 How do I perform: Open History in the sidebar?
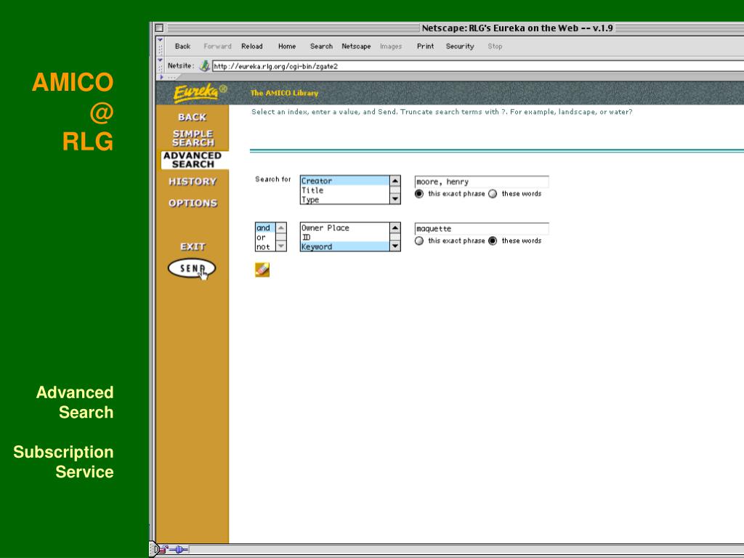point(192,181)
